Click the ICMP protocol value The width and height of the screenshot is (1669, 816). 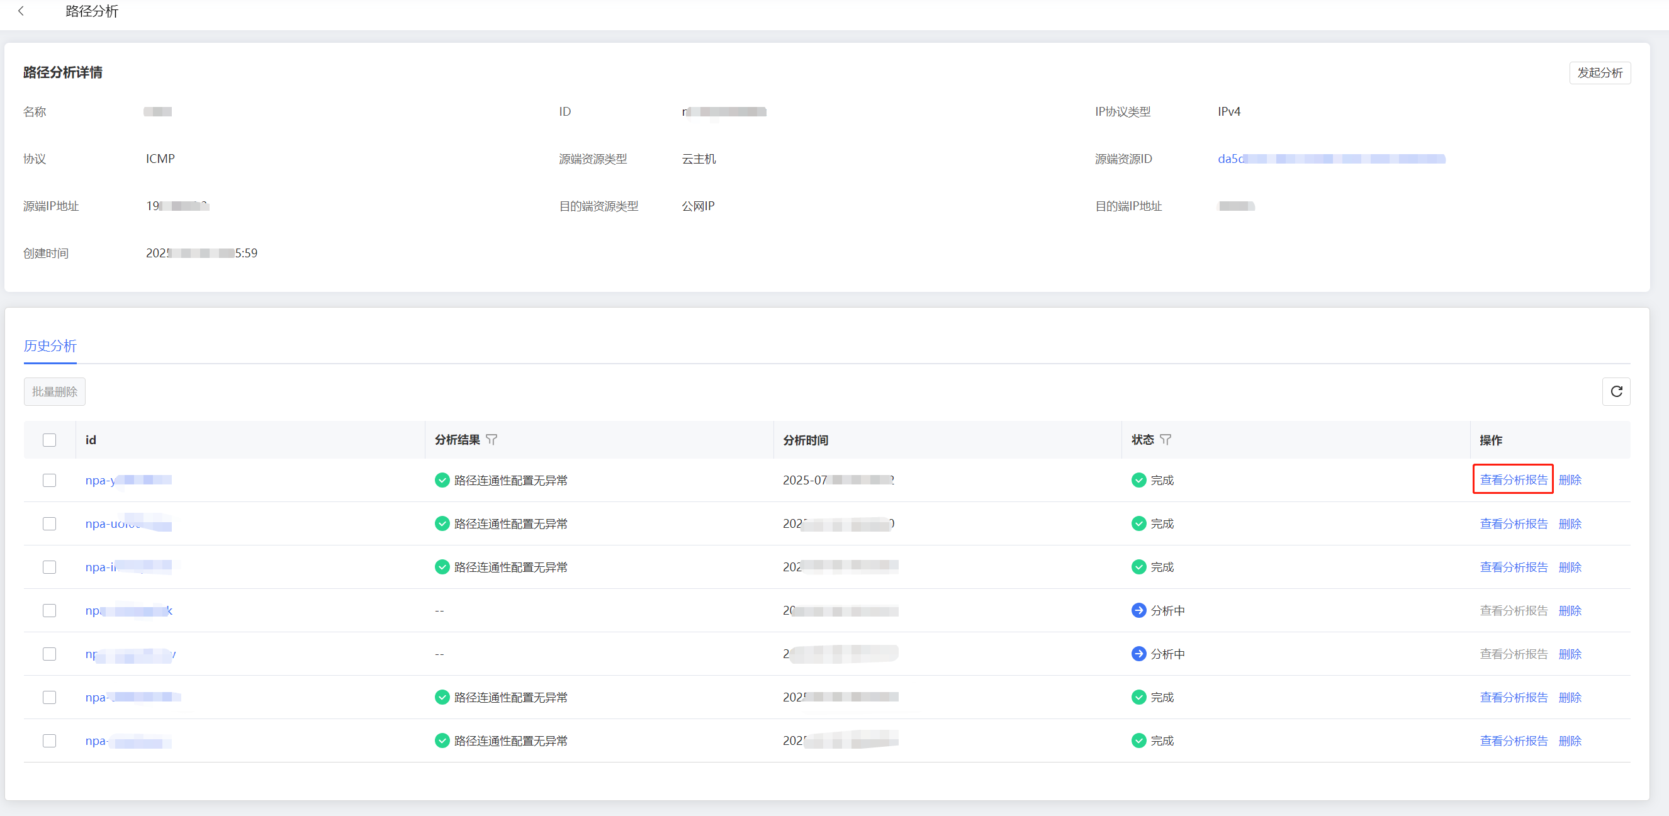coord(160,159)
